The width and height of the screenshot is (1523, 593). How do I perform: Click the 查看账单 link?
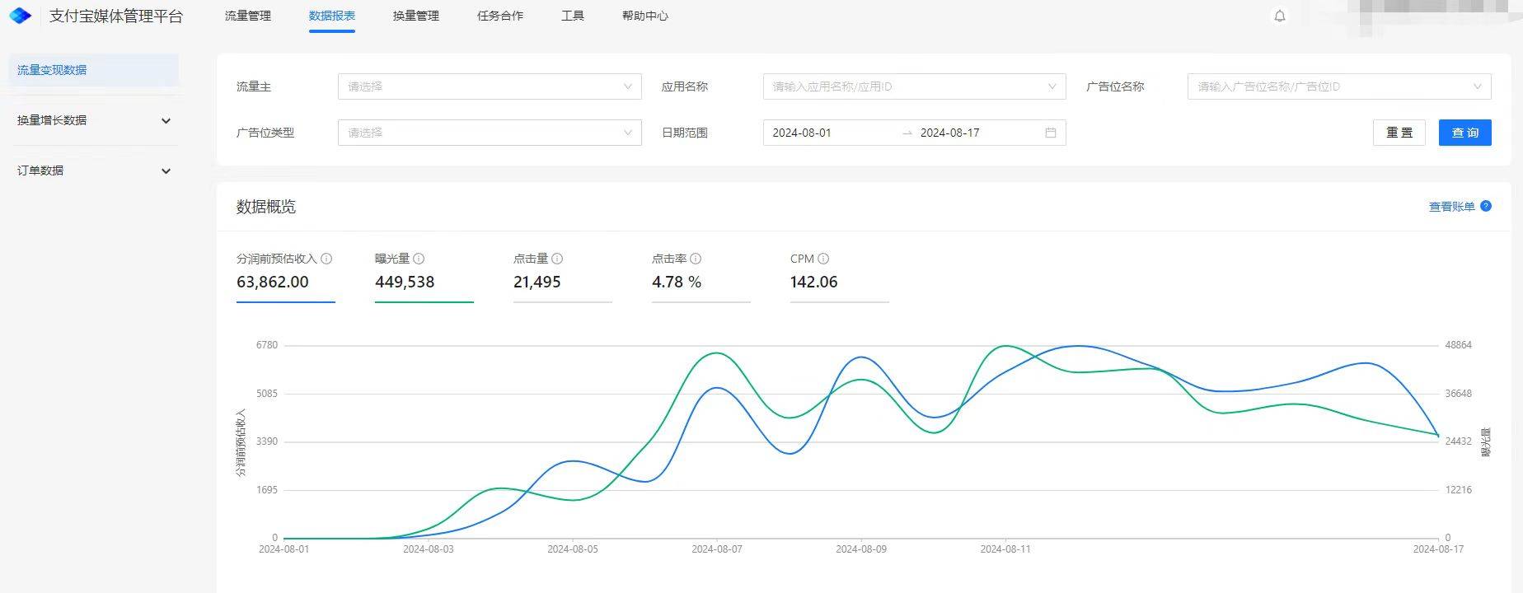point(1451,207)
